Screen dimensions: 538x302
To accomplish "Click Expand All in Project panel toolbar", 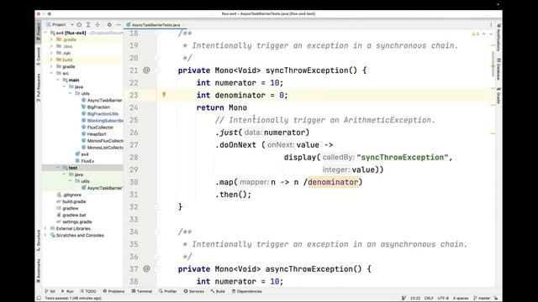I will coord(88,24).
